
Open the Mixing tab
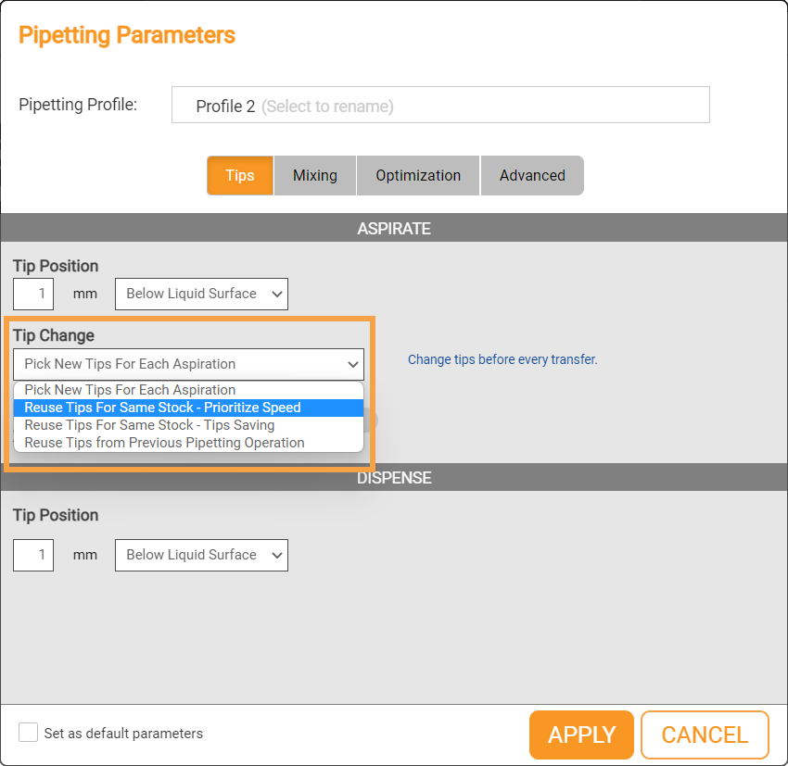(x=315, y=175)
